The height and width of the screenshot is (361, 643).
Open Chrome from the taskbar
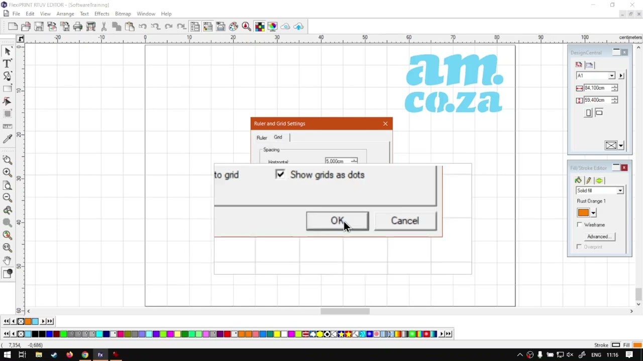pos(85,355)
